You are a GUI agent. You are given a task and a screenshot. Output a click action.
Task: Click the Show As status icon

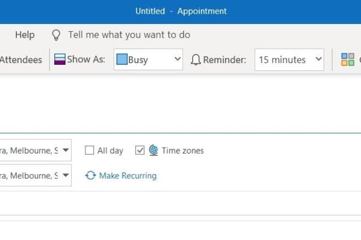pos(60,59)
